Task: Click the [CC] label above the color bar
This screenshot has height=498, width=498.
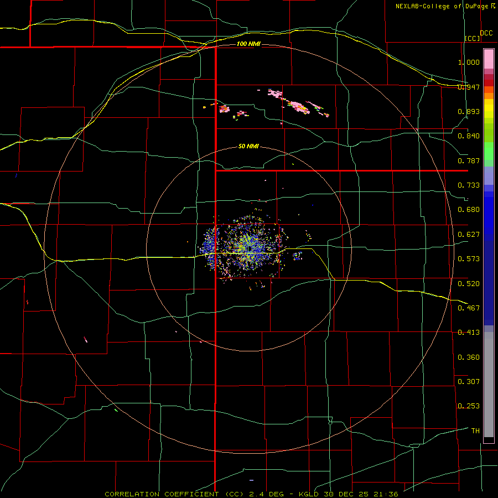Action: pyautogui.click(x=473, y=38)
